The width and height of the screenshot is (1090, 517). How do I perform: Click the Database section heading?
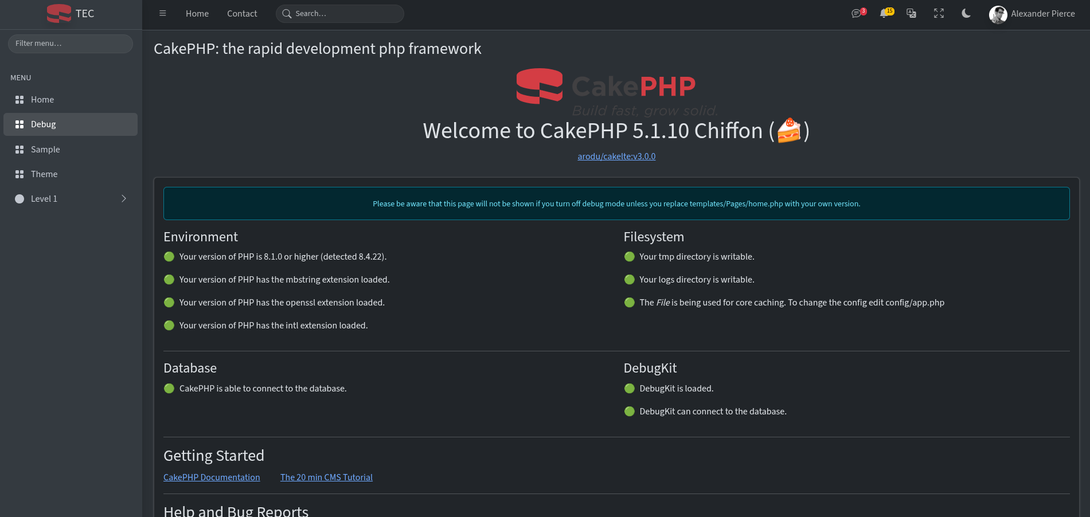pos(190,368)
